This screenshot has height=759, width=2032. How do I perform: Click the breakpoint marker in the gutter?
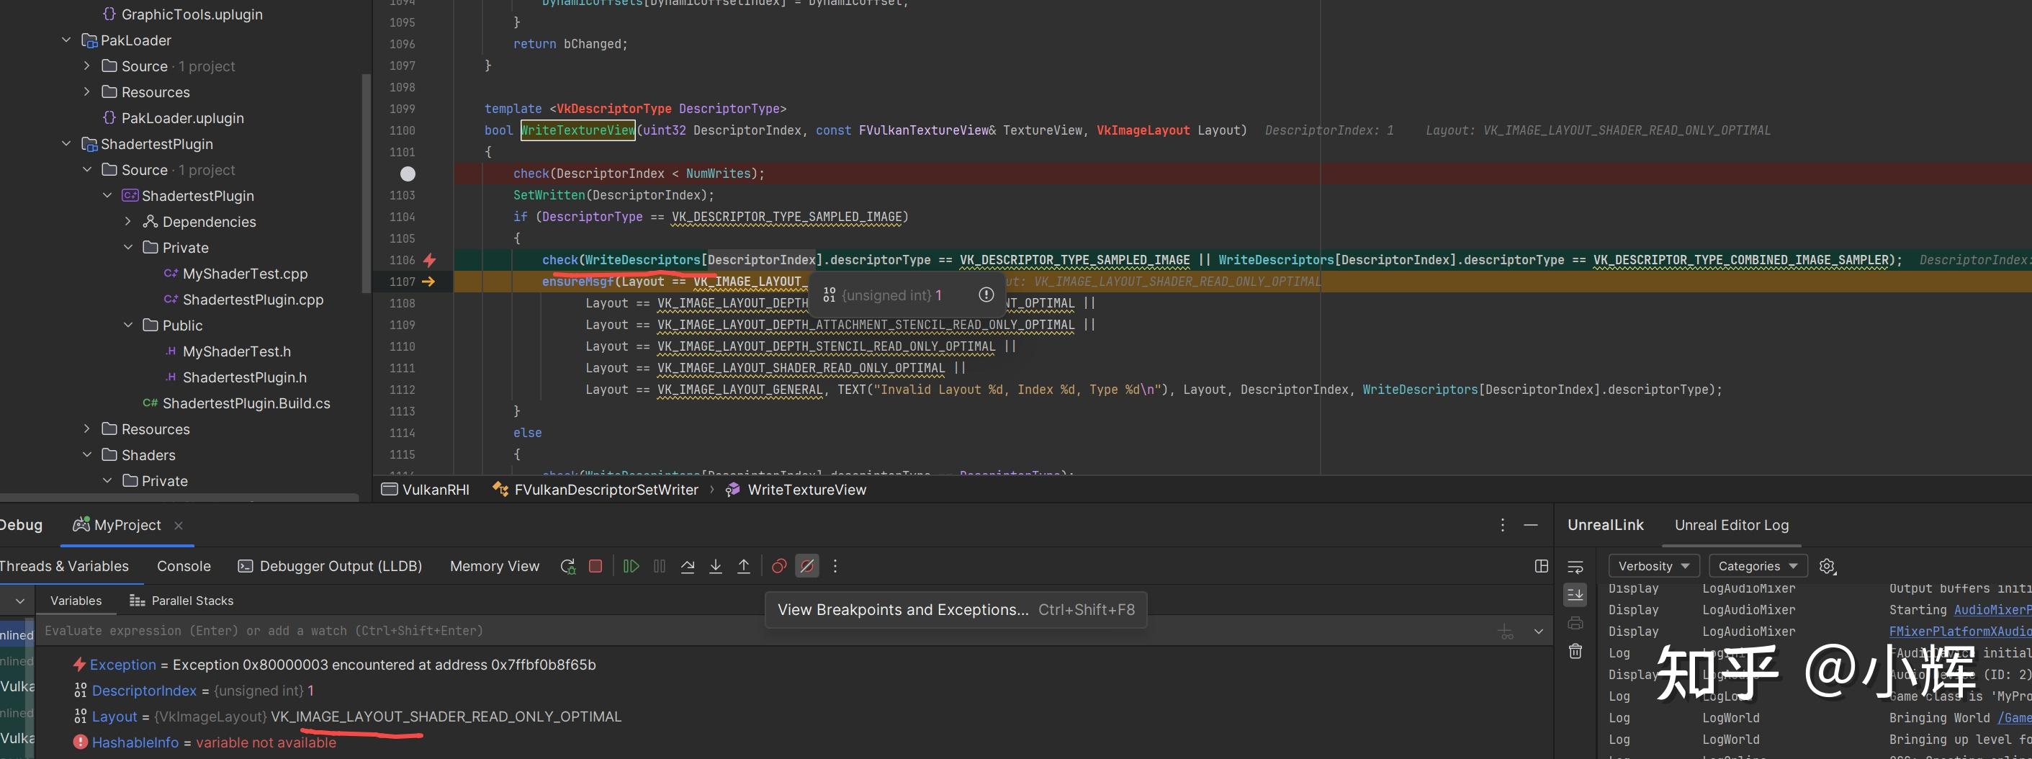[x=408, y=174]
